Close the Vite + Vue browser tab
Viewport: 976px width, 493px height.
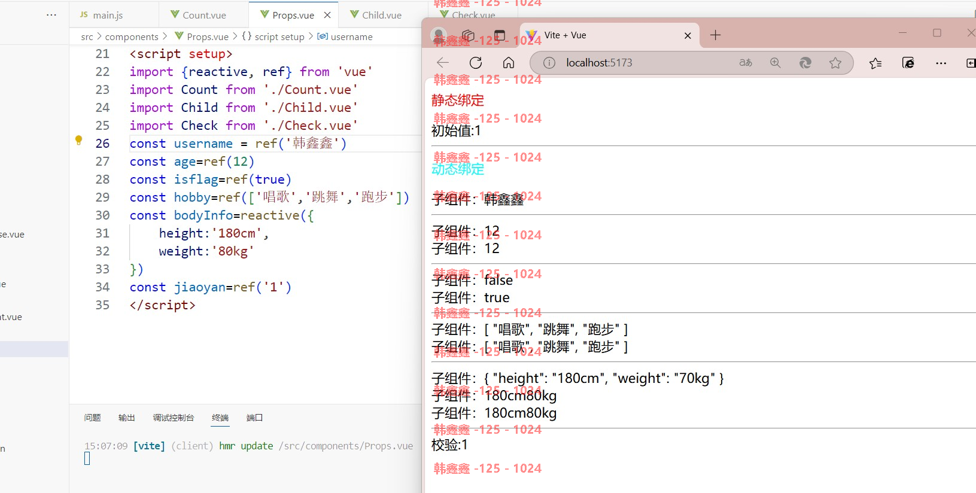pos(688,36)
